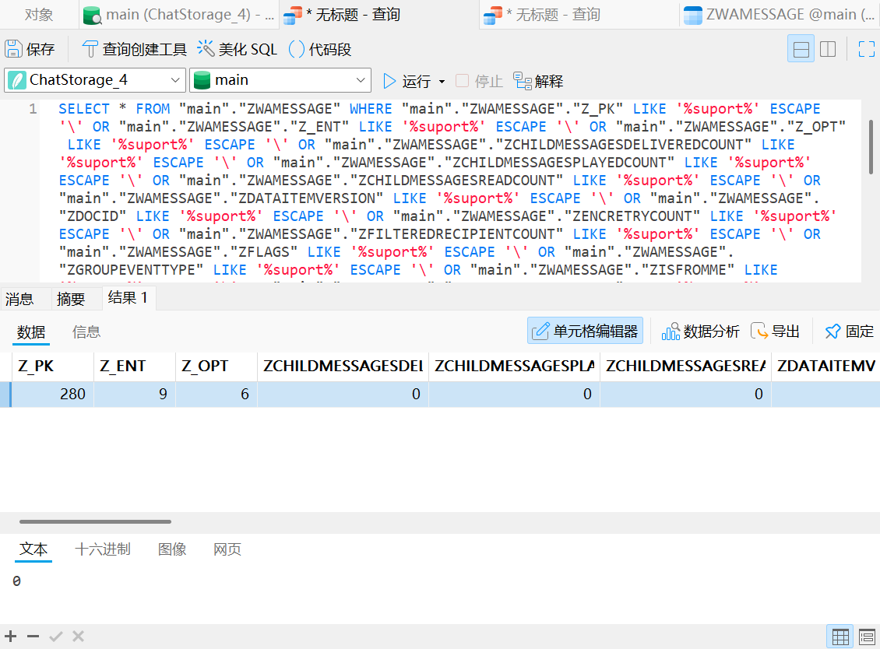This screenshot has height=649, width=880.
Task: Click the 停止 stop button
Action: point(479,82)
